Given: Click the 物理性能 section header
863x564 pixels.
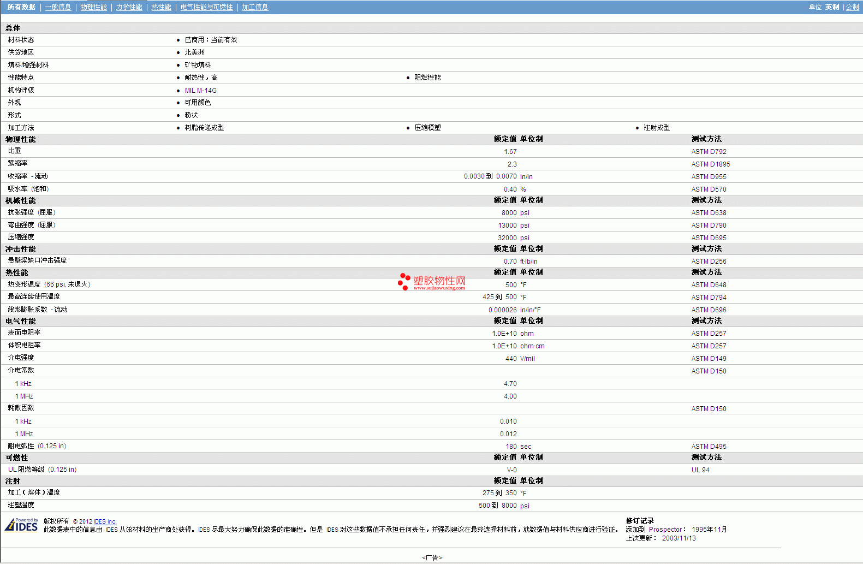Looking at the screenshot, I should coord(21,140).
